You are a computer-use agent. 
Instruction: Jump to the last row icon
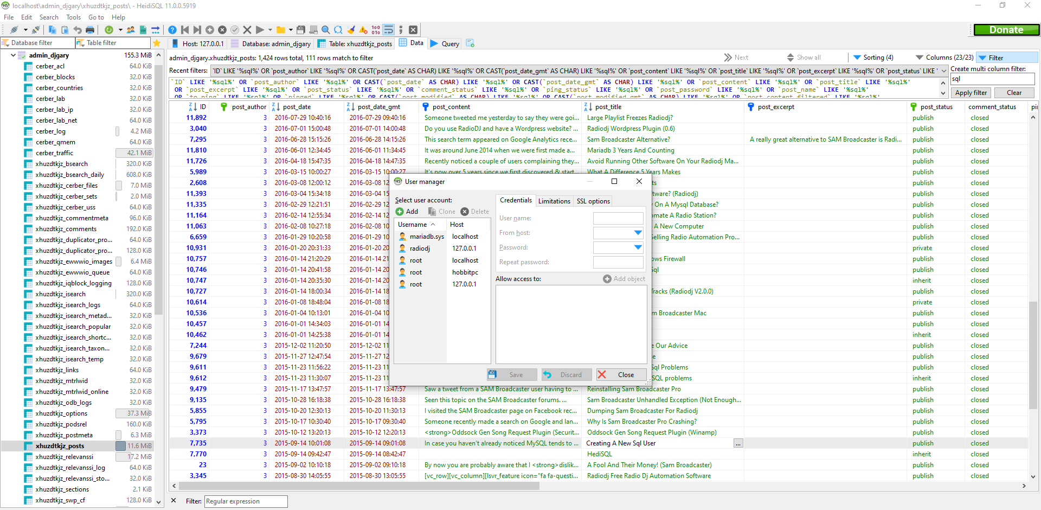coord(197,30)
